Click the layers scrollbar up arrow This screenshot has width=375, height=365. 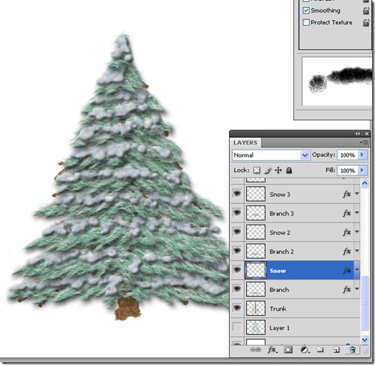tap(364, 183)
